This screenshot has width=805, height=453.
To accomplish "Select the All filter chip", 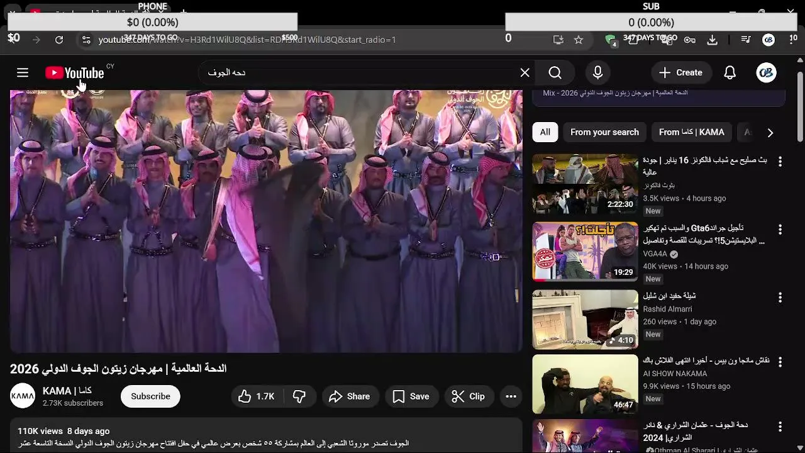I will coord(545,132).
